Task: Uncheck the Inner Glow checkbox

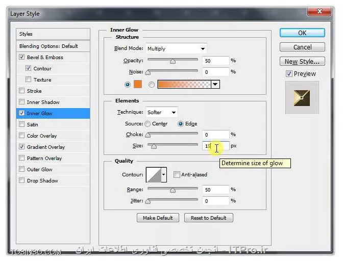Action: point(21,113)
